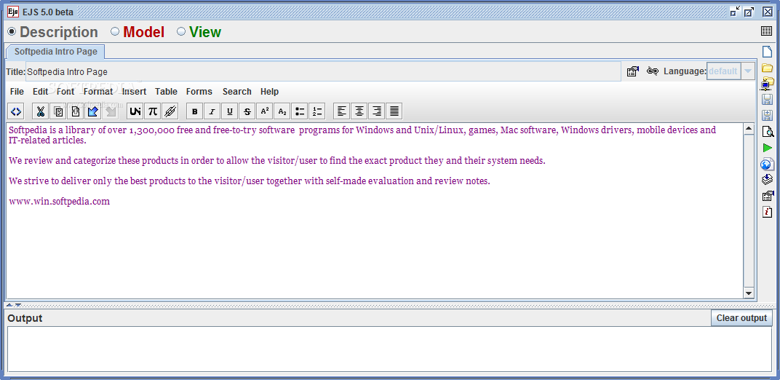The width and height of the screenshot is (780, 380).
Task: Click the window restore-down icon in title bar
Action: 735,12
